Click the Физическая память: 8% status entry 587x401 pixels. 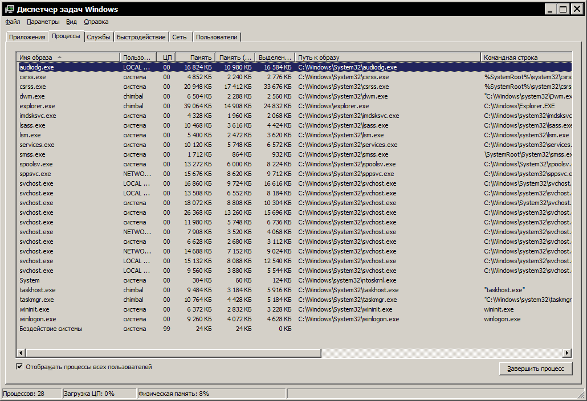211,394
